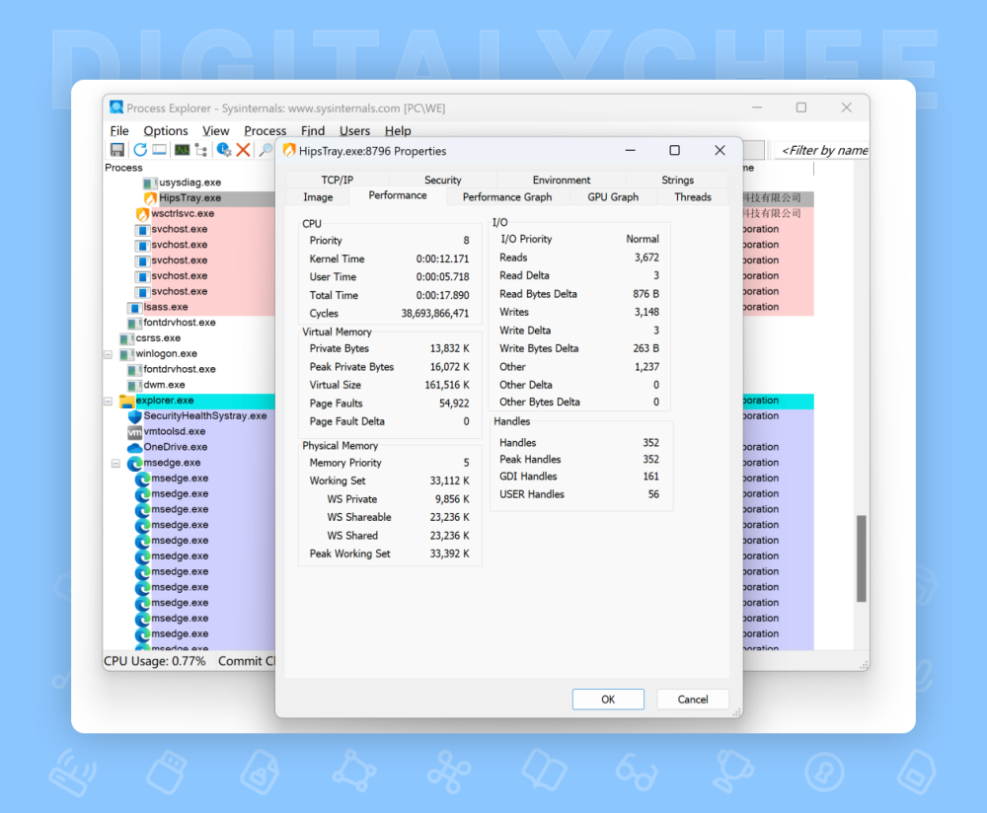
Task: Switch to the Image tab
Action: point(318,197)
